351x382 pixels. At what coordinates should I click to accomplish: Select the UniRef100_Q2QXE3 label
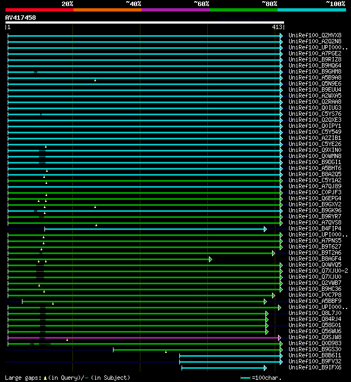[x=315, y=120]
